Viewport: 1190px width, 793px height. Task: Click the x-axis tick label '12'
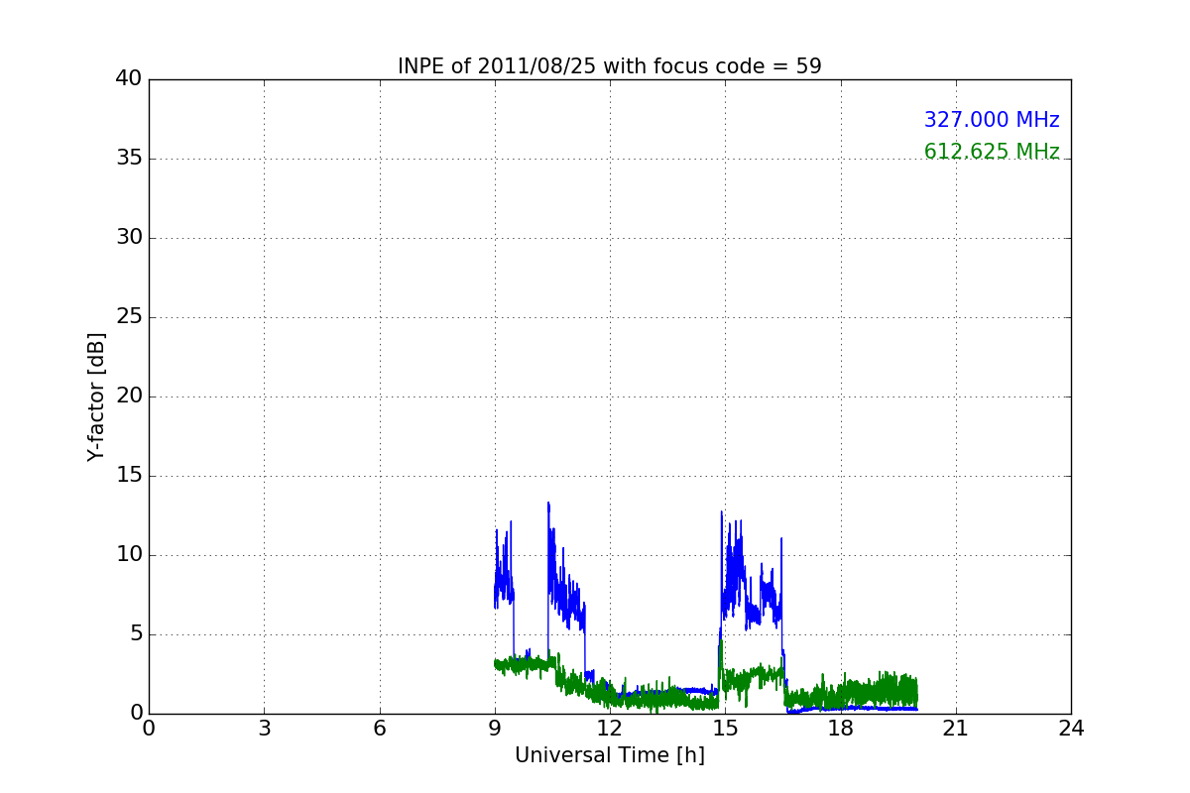click(610, 729)
